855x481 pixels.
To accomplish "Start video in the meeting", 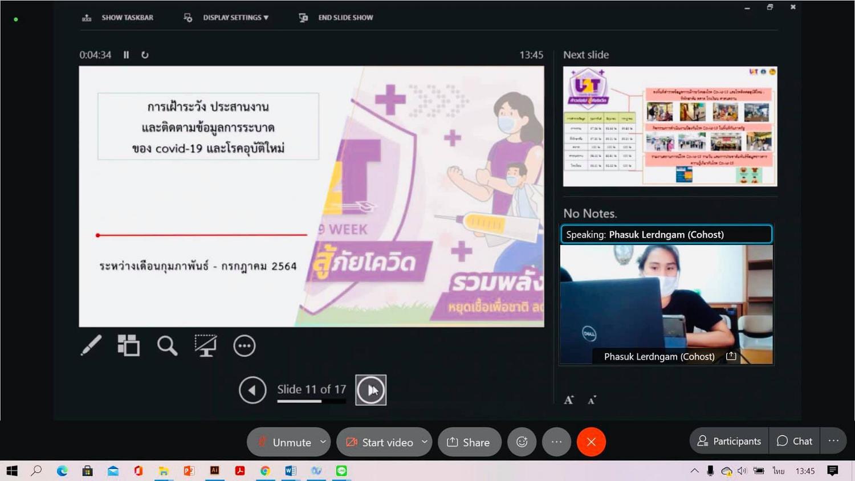I will (x=379, y=442).
